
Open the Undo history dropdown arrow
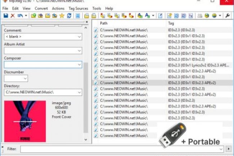[26, 15]
